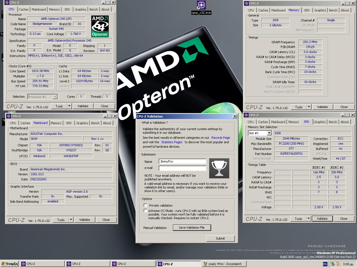
Task: Click the CPU-Z title icon of the SPD window
Action: click(246, 115)
